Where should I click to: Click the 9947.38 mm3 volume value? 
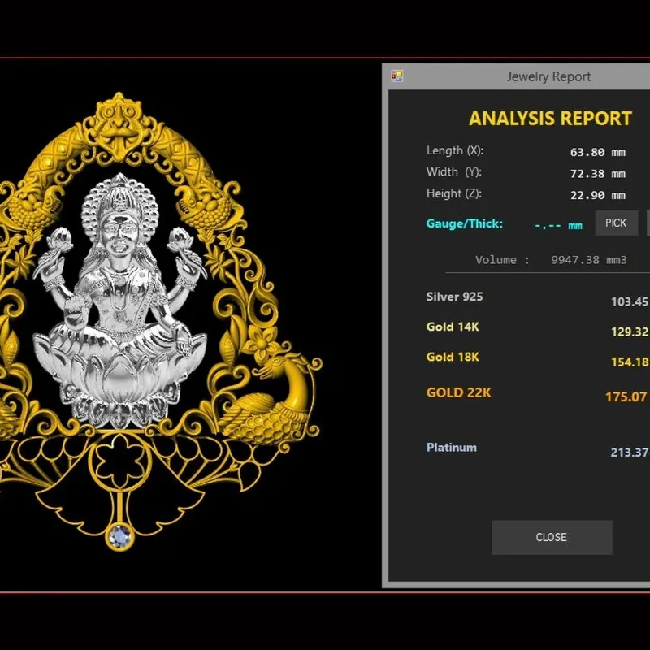[x=588, y=260]
